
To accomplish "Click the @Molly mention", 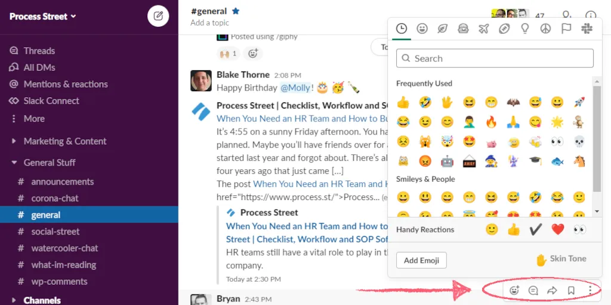I will 295,88.
